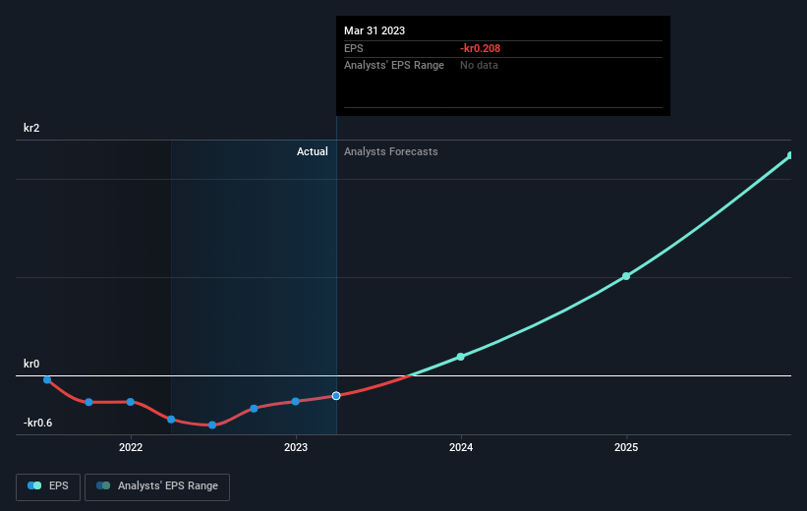
Task: Click the EPS legend color icon
Action: [34, 485]
